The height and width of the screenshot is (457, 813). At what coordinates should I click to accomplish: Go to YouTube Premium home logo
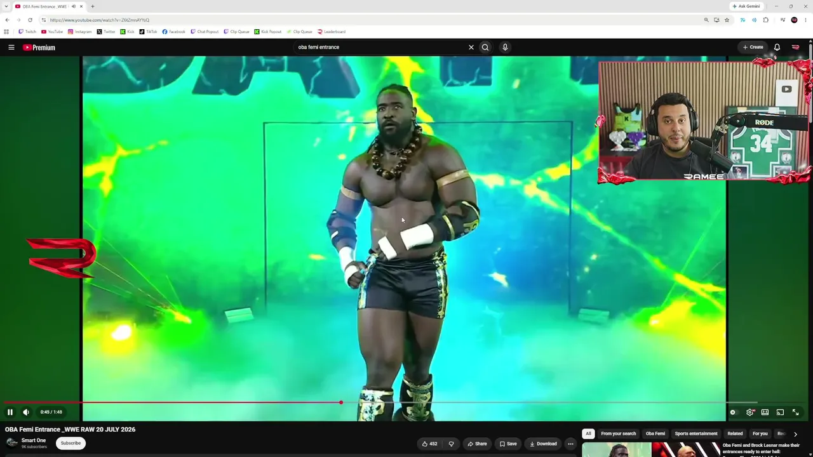(x=39, y=48)
